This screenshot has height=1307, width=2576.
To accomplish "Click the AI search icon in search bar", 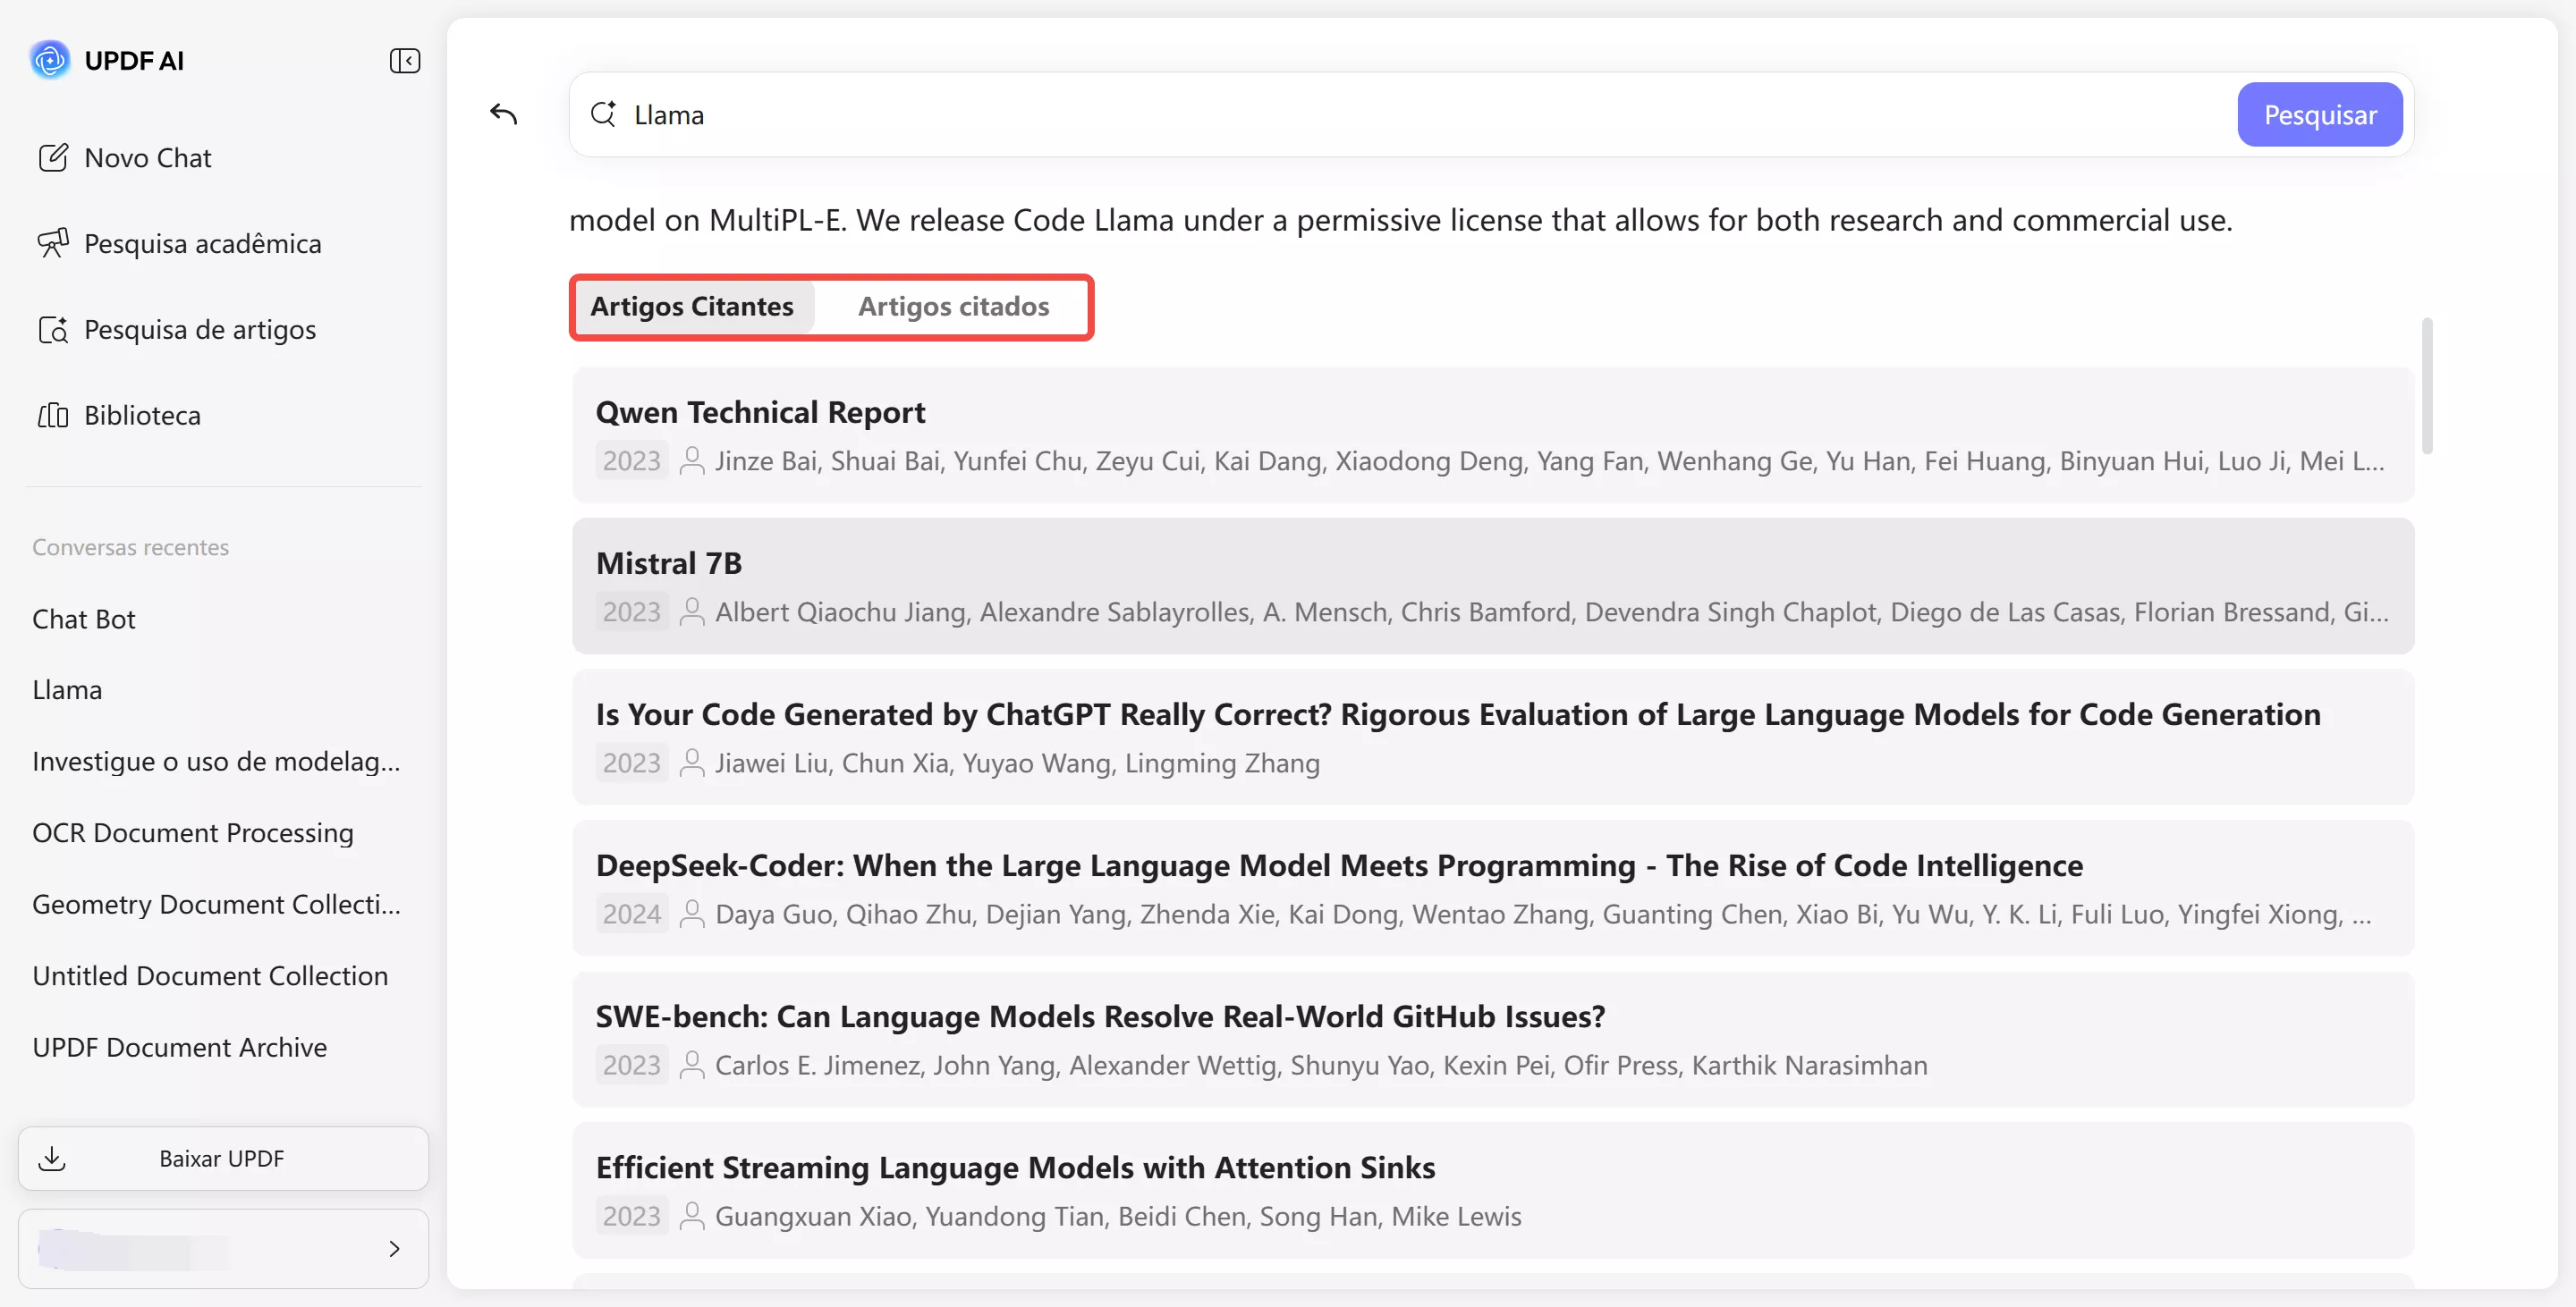I will 603,114.
